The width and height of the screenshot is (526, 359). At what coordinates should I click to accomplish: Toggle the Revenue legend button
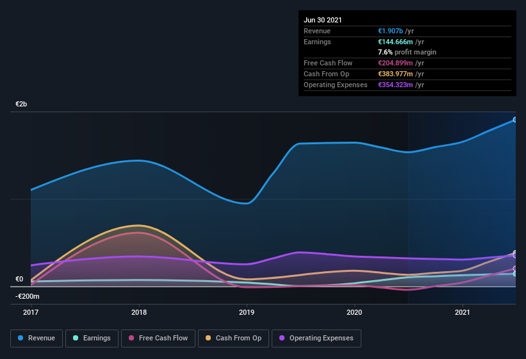click(x=37, y=338)
